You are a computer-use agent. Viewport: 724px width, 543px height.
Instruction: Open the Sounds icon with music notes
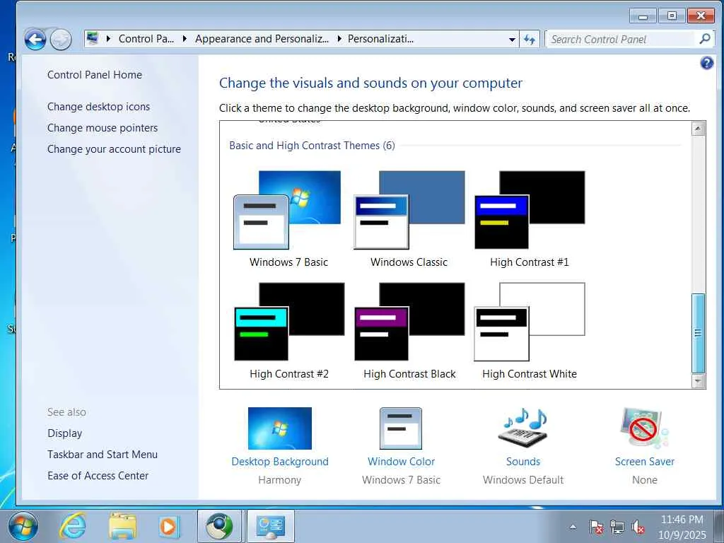[x=522, y=428]
